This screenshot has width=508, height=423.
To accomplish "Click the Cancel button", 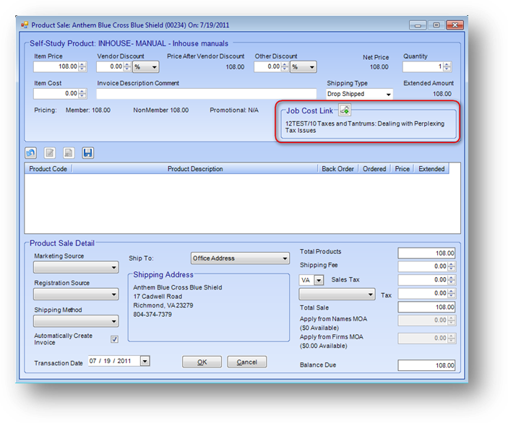I will [x=247, y=362].
